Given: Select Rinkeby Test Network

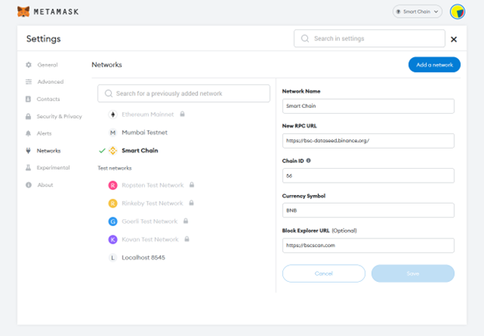Looking at the screenshot, I should pos(152,204).
